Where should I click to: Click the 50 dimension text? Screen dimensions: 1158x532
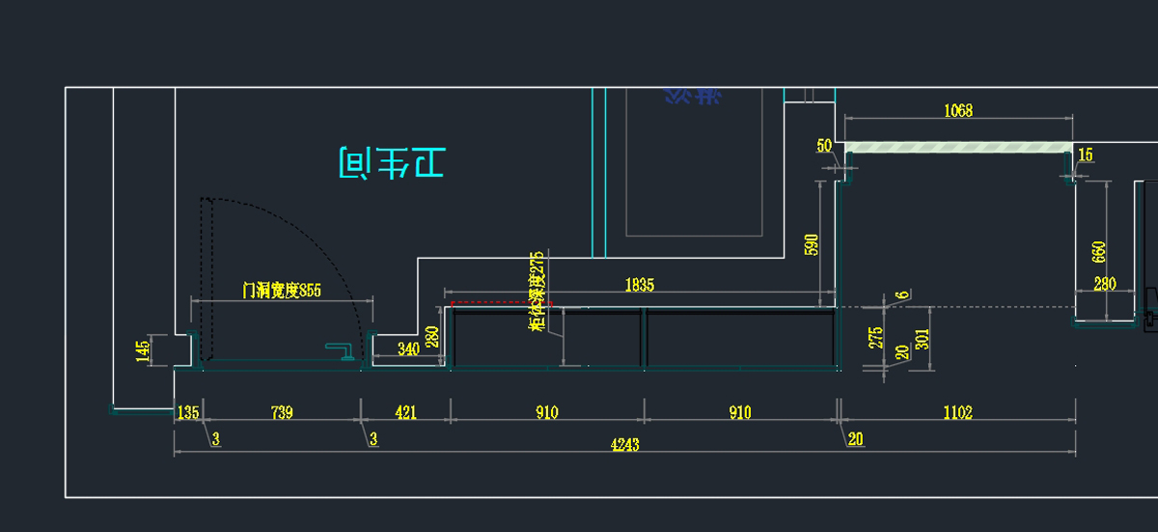(824, 146)
